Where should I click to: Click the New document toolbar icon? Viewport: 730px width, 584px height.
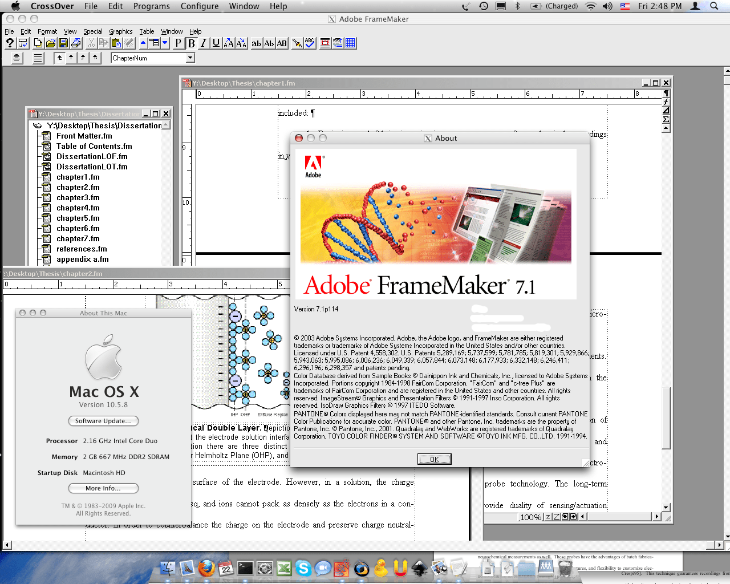38,43
